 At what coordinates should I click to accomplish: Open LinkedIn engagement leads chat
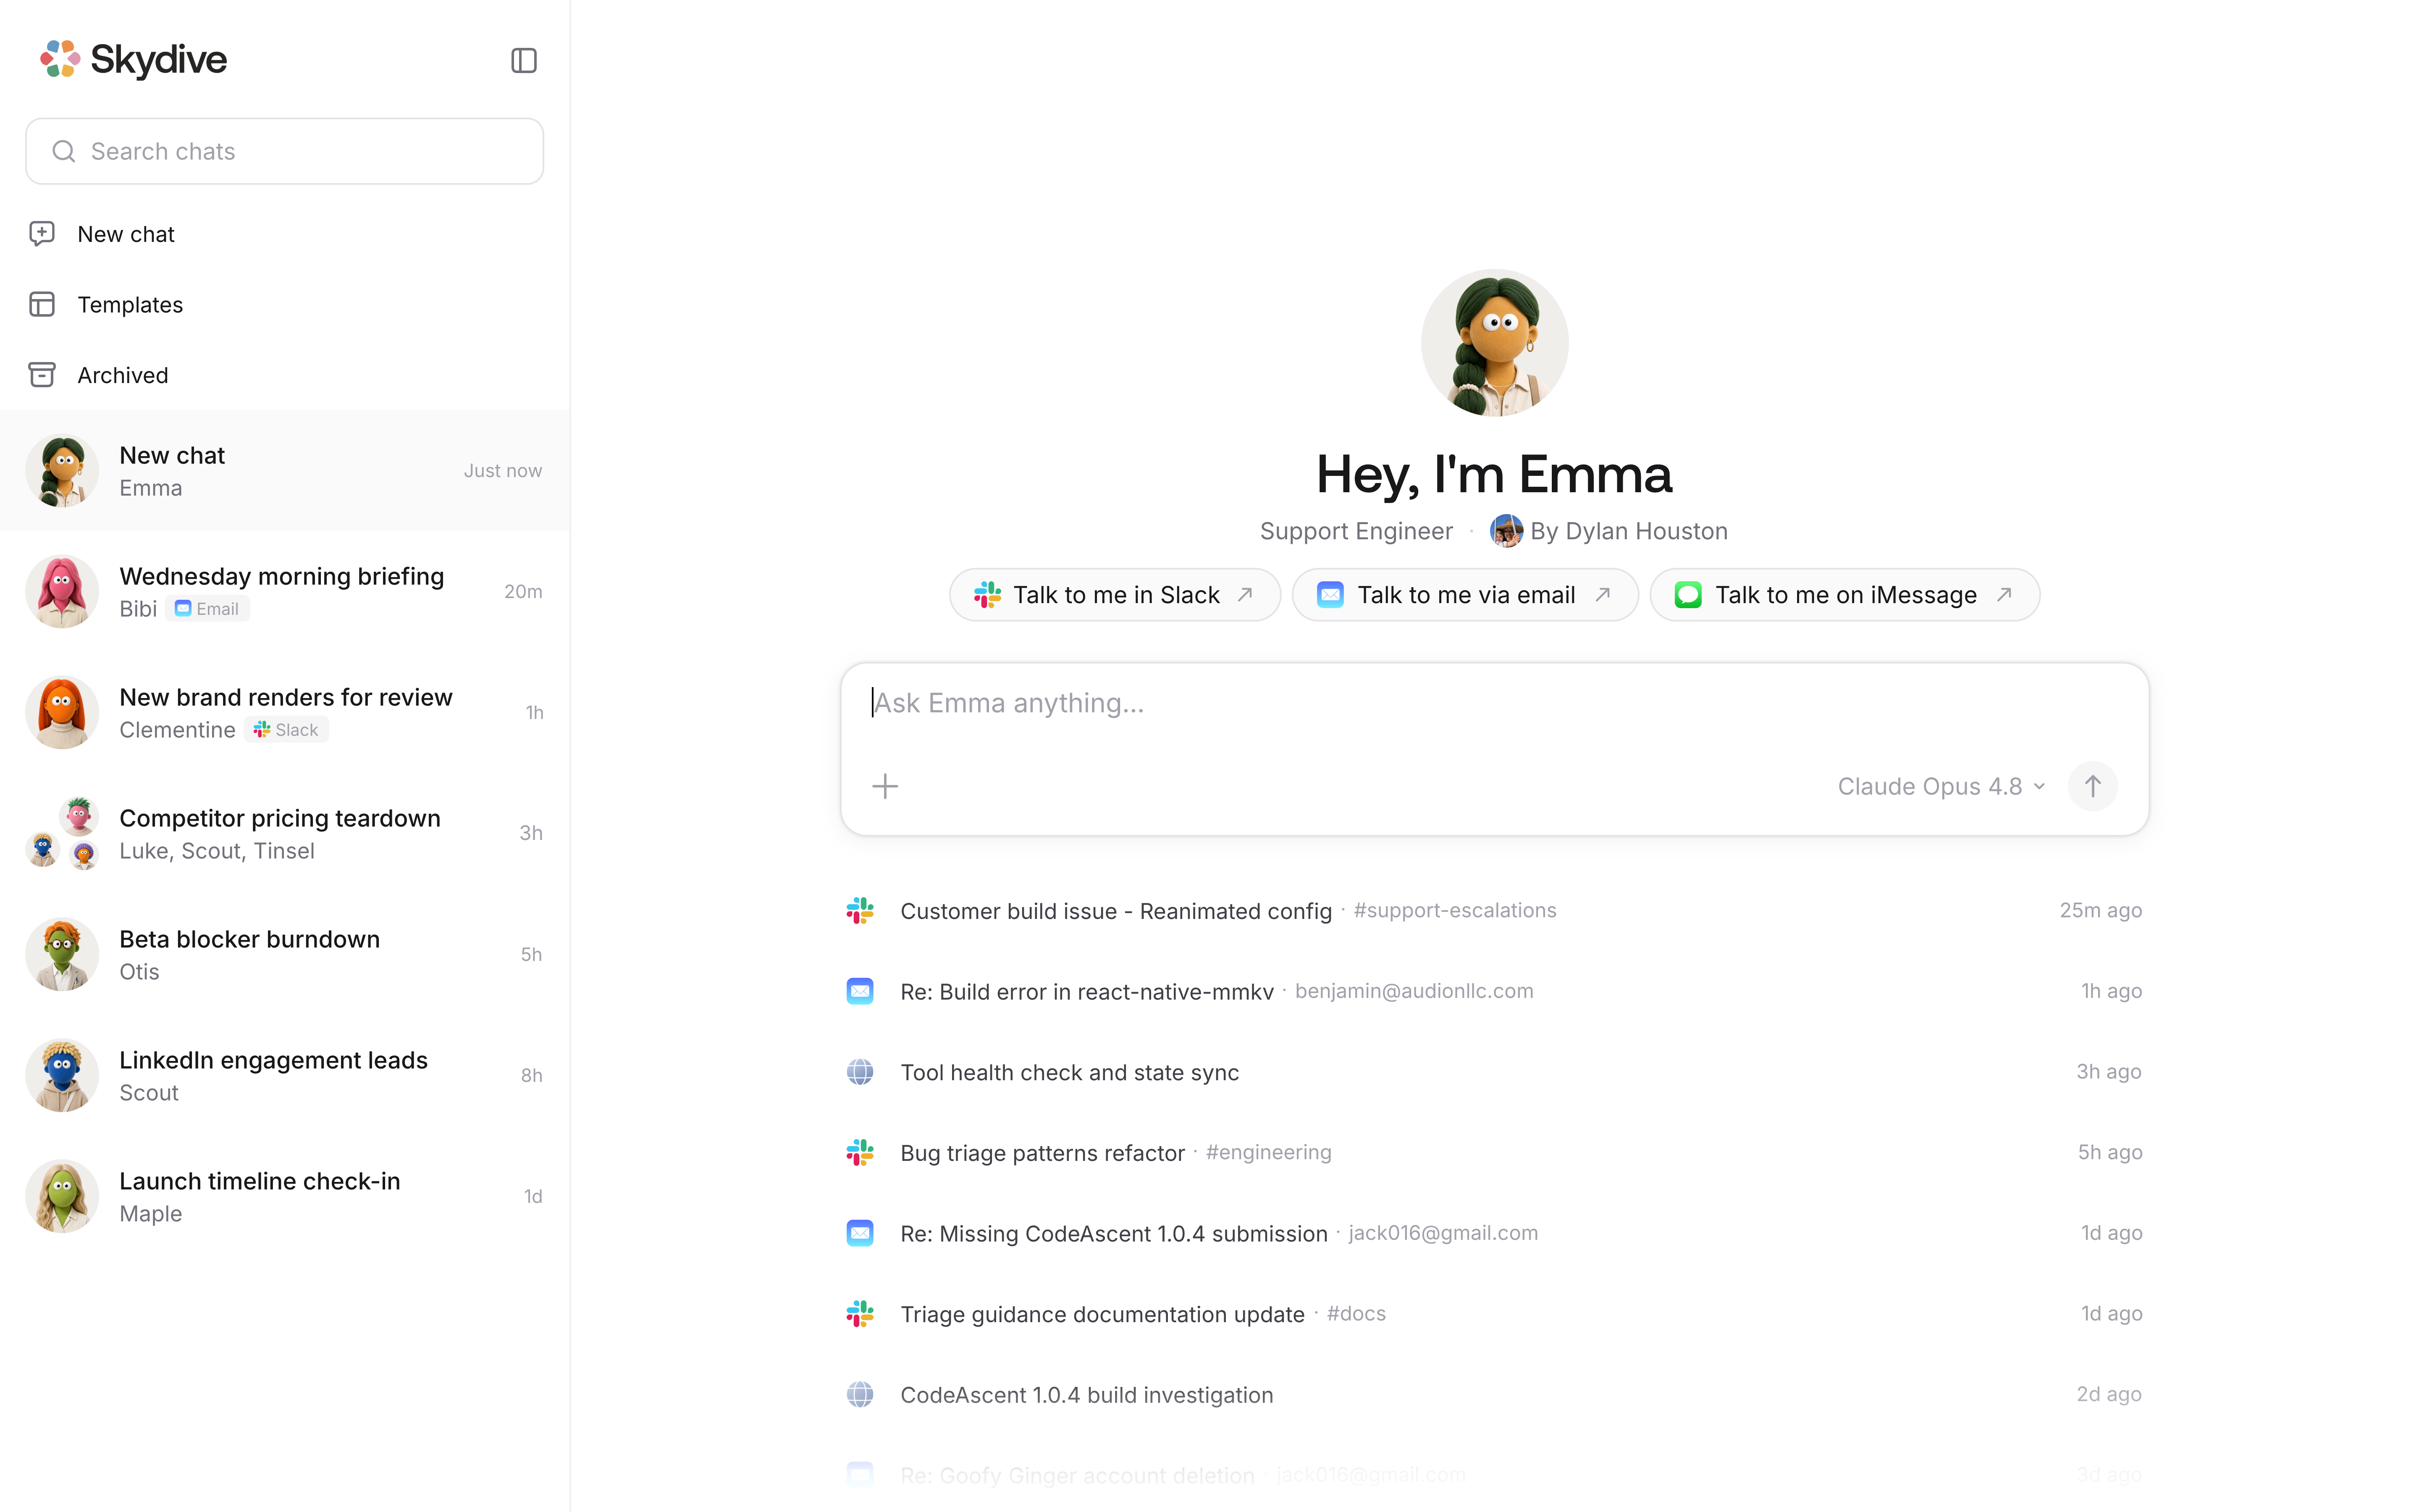(285, 1076)
